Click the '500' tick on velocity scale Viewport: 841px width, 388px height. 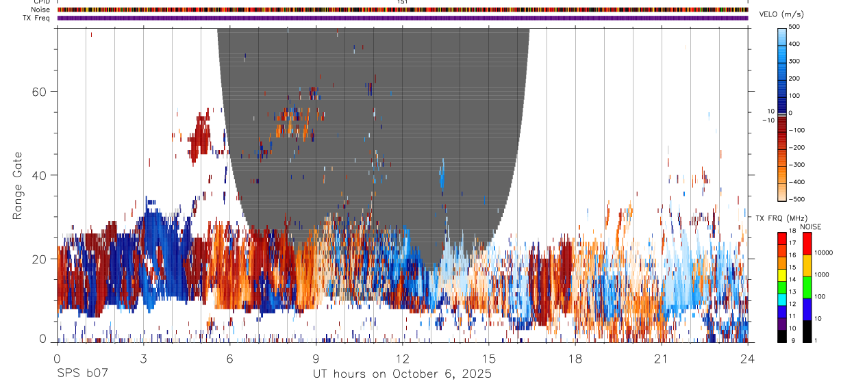[x=795, y=27]
